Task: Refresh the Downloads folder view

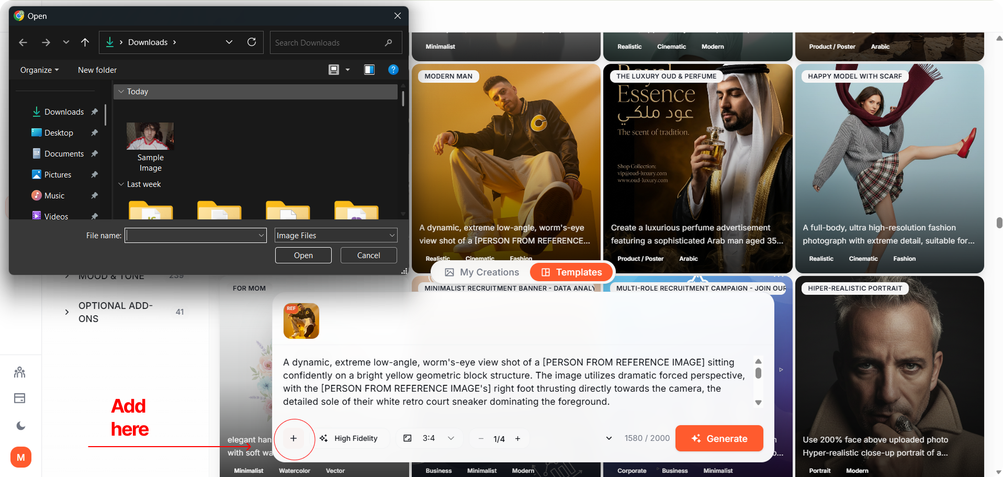Action: [252, 42]
